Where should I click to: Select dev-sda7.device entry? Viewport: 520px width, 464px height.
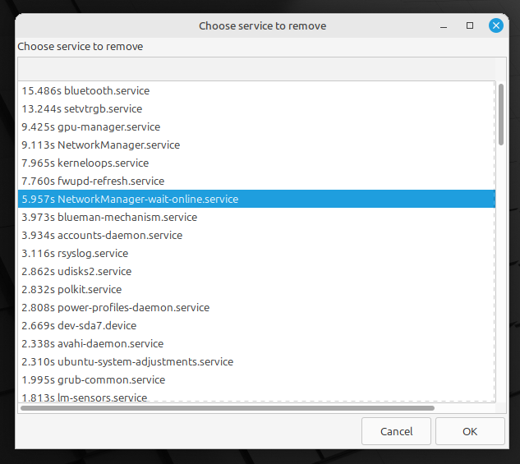tap(256, 325)
